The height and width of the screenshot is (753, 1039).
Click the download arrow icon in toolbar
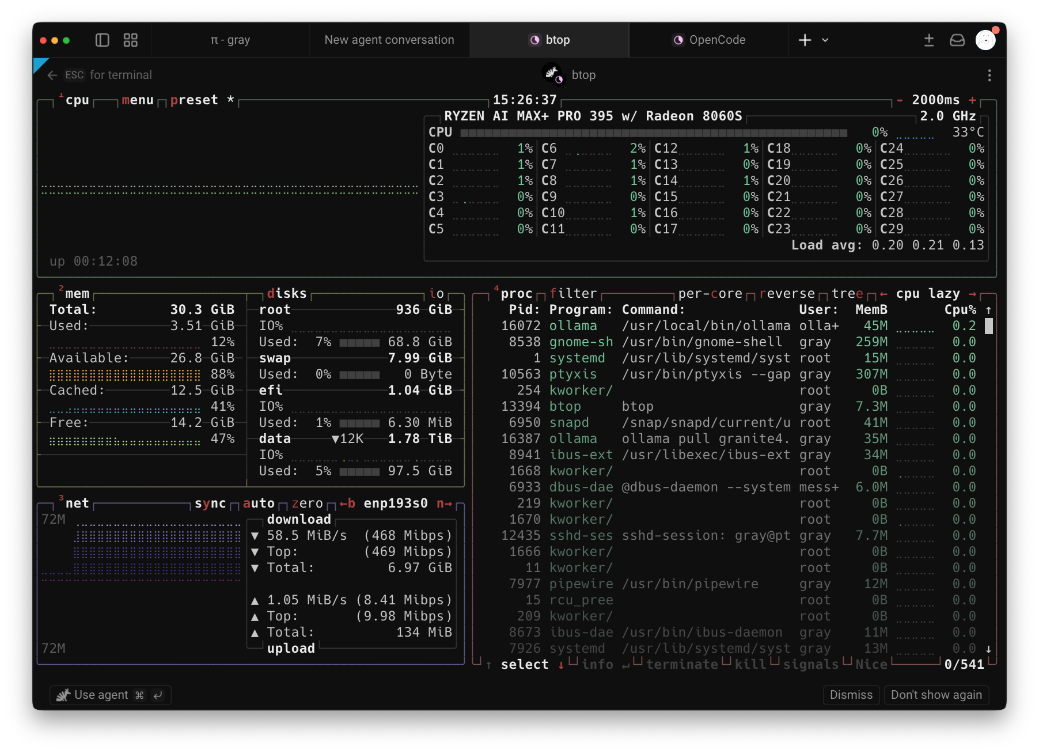929,40
